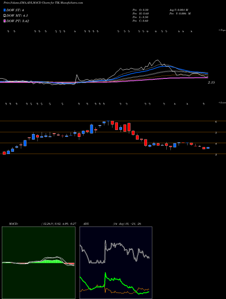Select the 'DOW PT: 3.42' legend label
Screen dimensions: 226x299
pyautogui.click(x=18, y=21)
